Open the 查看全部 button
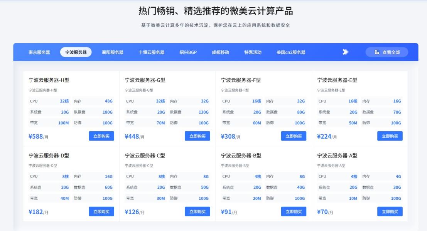 tap(387, 52)
